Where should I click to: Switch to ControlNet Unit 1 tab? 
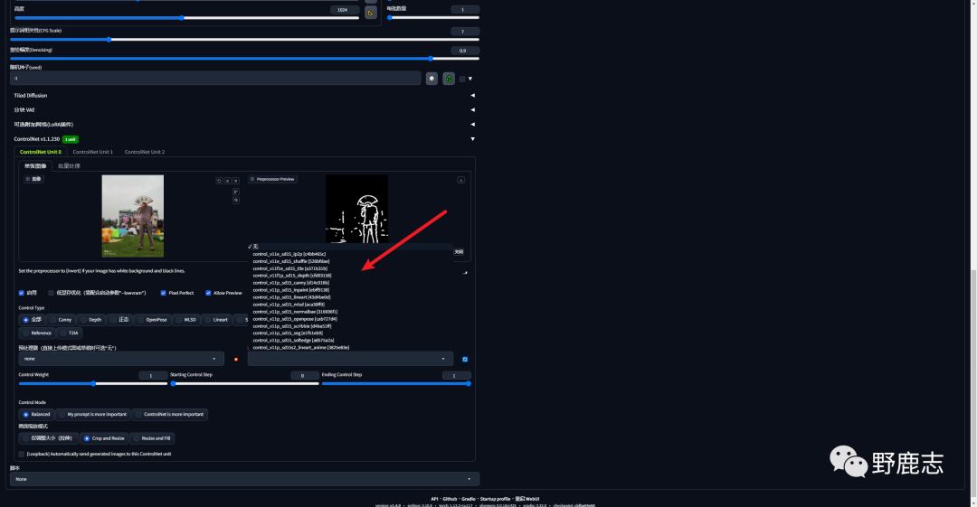93,152
